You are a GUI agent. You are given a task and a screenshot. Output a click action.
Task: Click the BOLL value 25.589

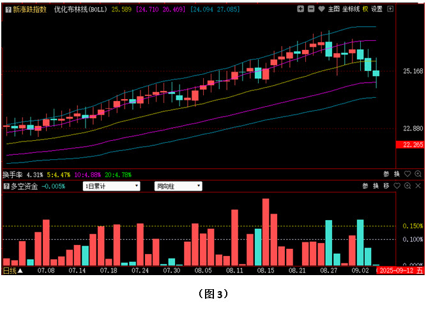(121, 10)
